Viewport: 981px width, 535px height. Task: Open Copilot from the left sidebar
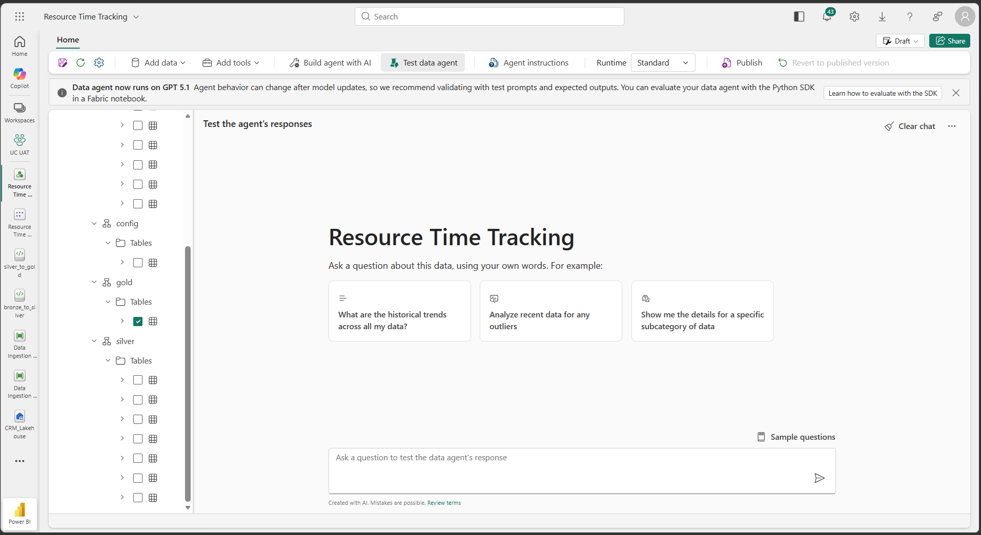click(x=19, y=78)
